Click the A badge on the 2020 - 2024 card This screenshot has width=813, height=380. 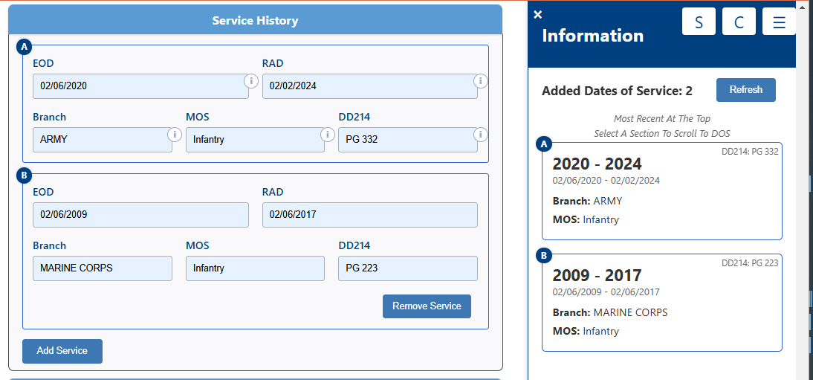click(x=544, y=144)
